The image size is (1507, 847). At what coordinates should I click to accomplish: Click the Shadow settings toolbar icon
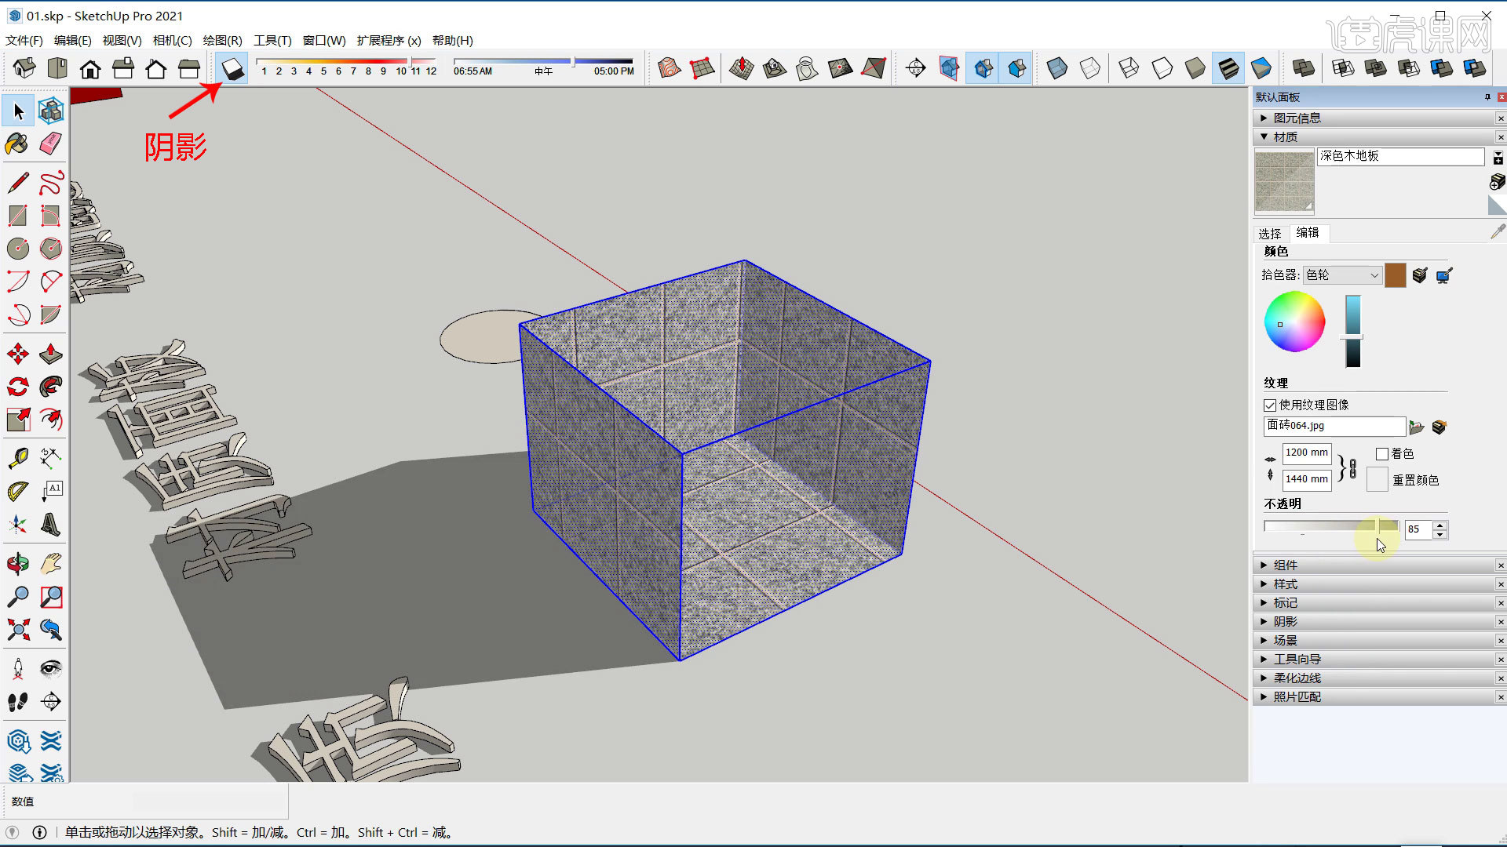[x=231, y=67]
